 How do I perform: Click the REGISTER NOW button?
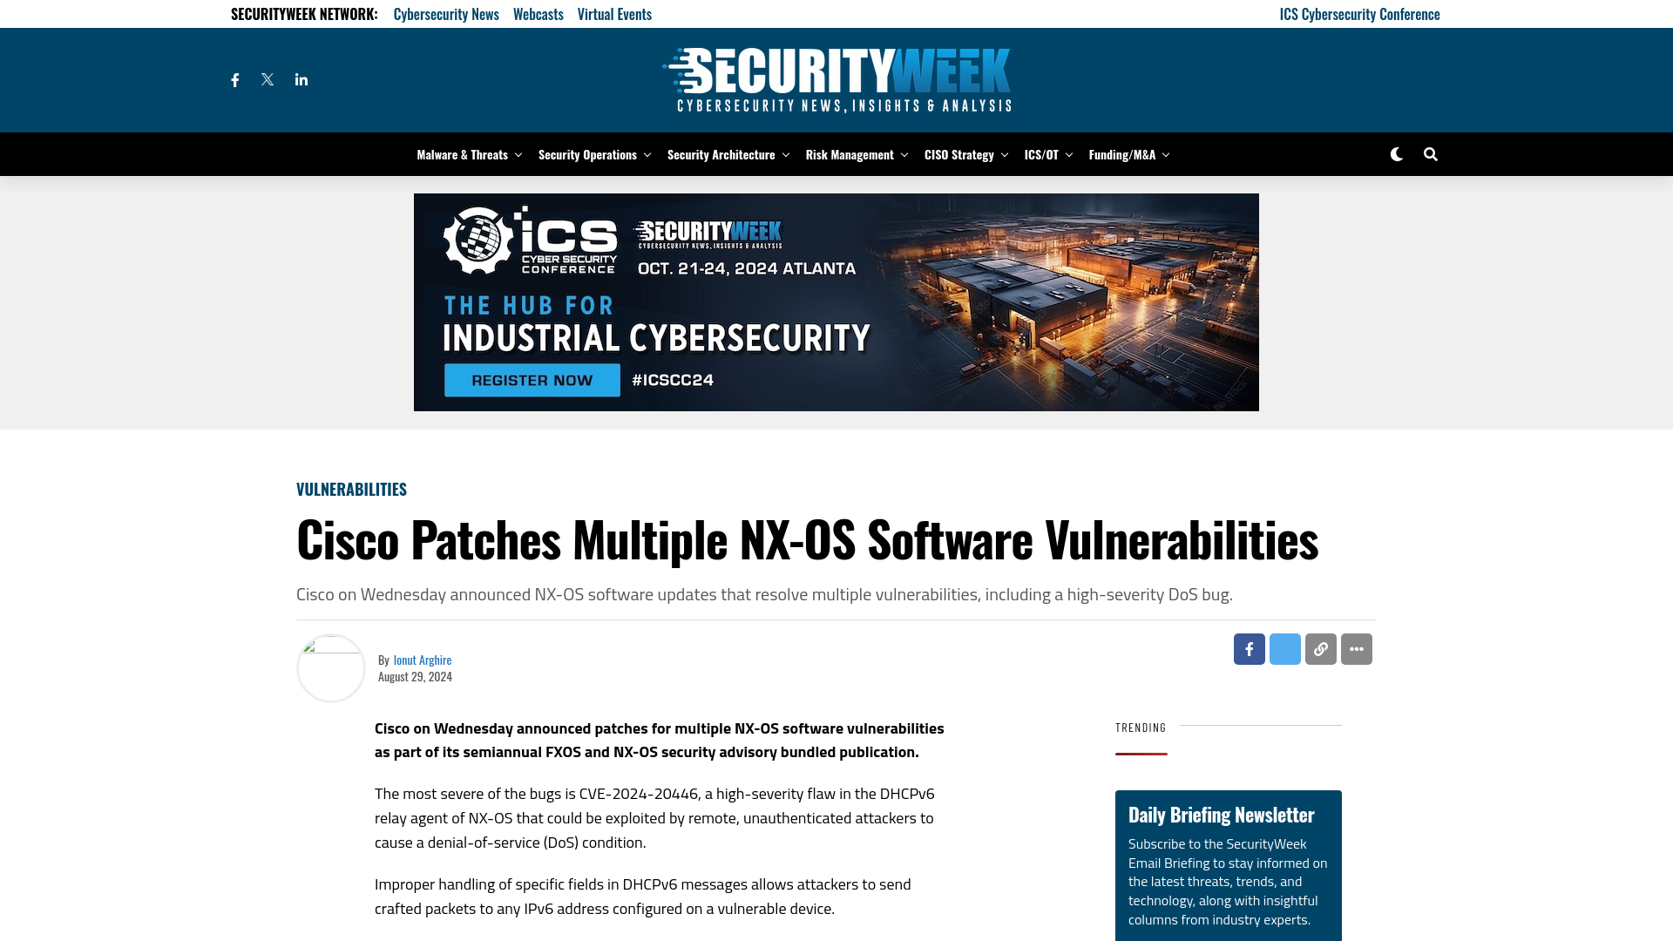coord(532,379)
